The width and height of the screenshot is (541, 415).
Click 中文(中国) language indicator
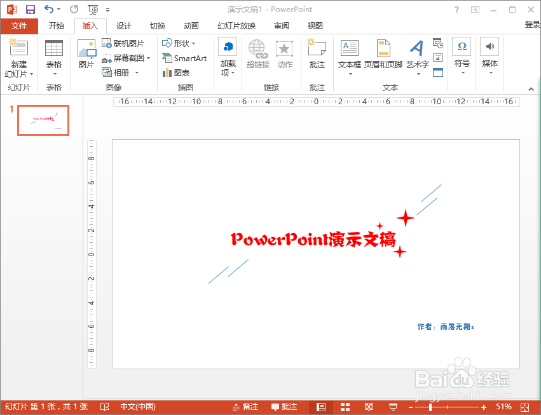[138, 407]
